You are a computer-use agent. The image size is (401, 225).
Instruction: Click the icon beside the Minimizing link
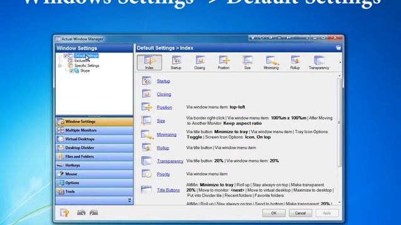[147, 134]
